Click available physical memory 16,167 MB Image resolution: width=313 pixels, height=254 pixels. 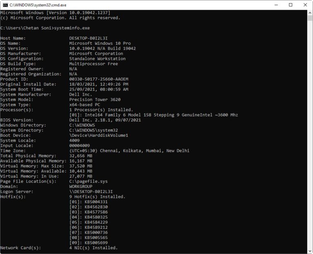(x=81, y=161)
